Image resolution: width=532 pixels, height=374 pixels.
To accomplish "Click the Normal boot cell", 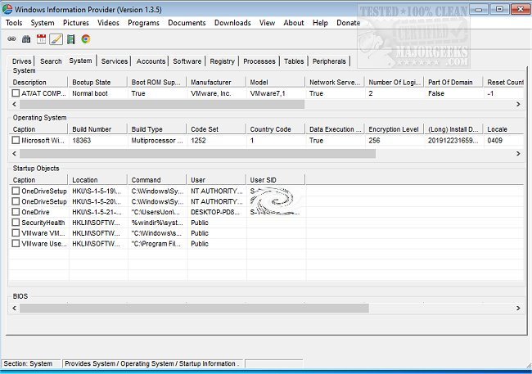I will (98, 93).
